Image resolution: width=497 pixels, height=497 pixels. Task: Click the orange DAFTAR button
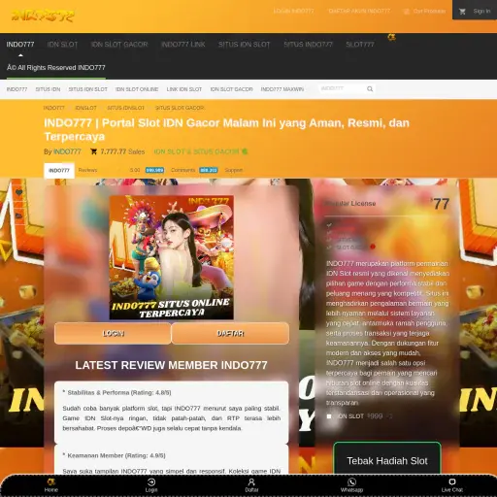point(230,333)
